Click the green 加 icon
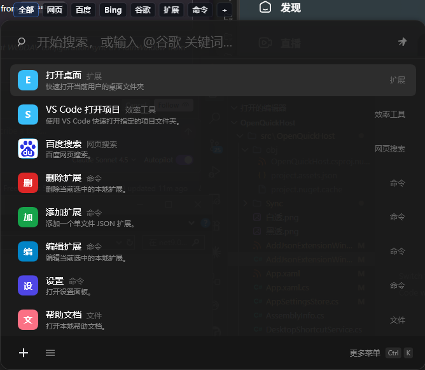Image resolution: width=425 pixels, height=370 pixels. pos(28,217)
